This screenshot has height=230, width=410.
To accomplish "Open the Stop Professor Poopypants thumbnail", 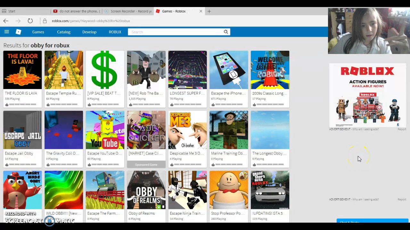I will tap(229, 190).
